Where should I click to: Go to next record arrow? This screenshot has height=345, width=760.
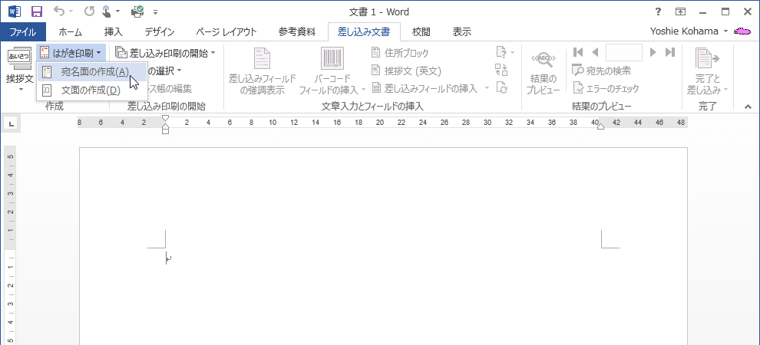pyautogui.click(x=653, y=52)
